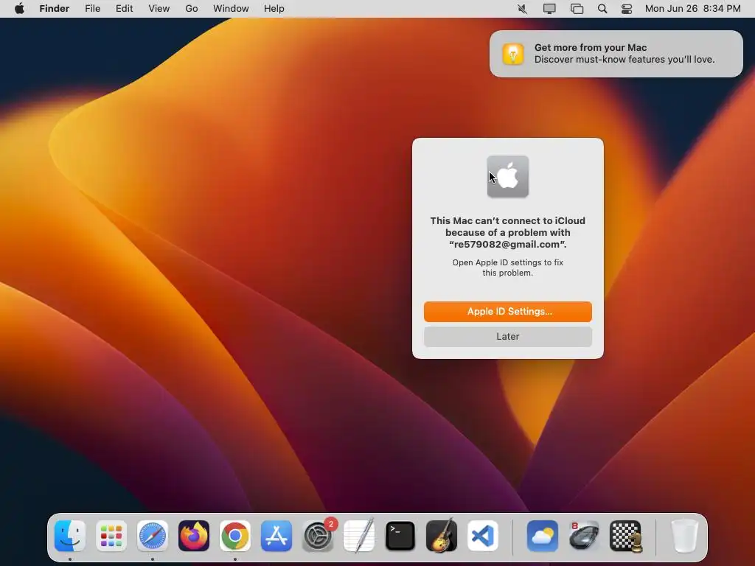Open the Weather app from the Dock

(x=543, y=536)
